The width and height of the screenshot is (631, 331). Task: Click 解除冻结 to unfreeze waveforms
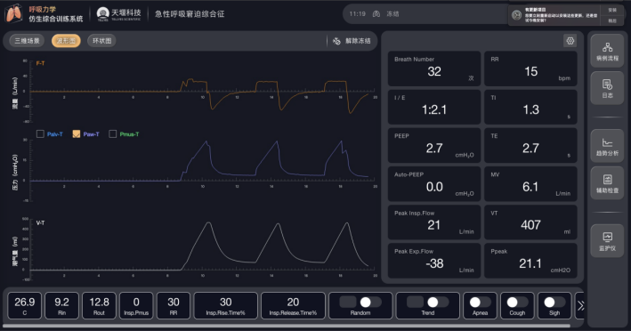click(x=352, y=41)
